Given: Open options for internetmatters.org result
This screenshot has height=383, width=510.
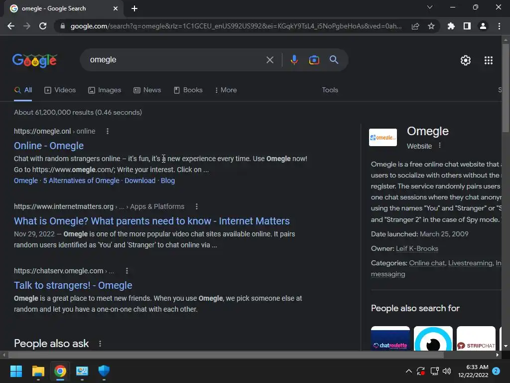Looking at the screenshot, I should coord(196,206).
